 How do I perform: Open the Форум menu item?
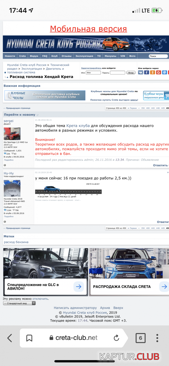coord(34,56)
